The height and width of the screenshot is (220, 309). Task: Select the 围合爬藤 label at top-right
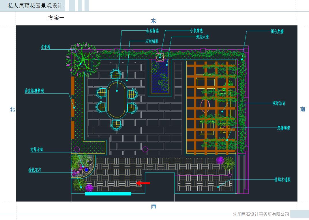pos(277,31)
